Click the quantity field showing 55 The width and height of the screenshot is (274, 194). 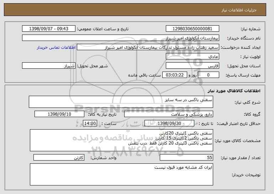pos(186,157)
